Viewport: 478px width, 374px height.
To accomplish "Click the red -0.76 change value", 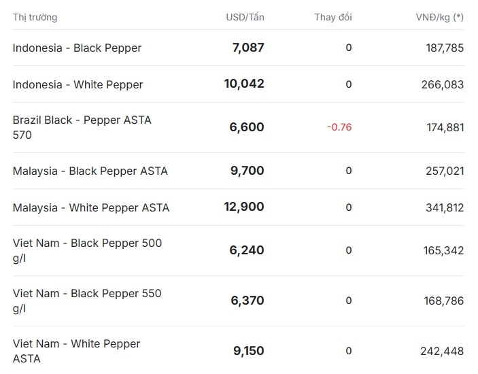I will 339,127.
